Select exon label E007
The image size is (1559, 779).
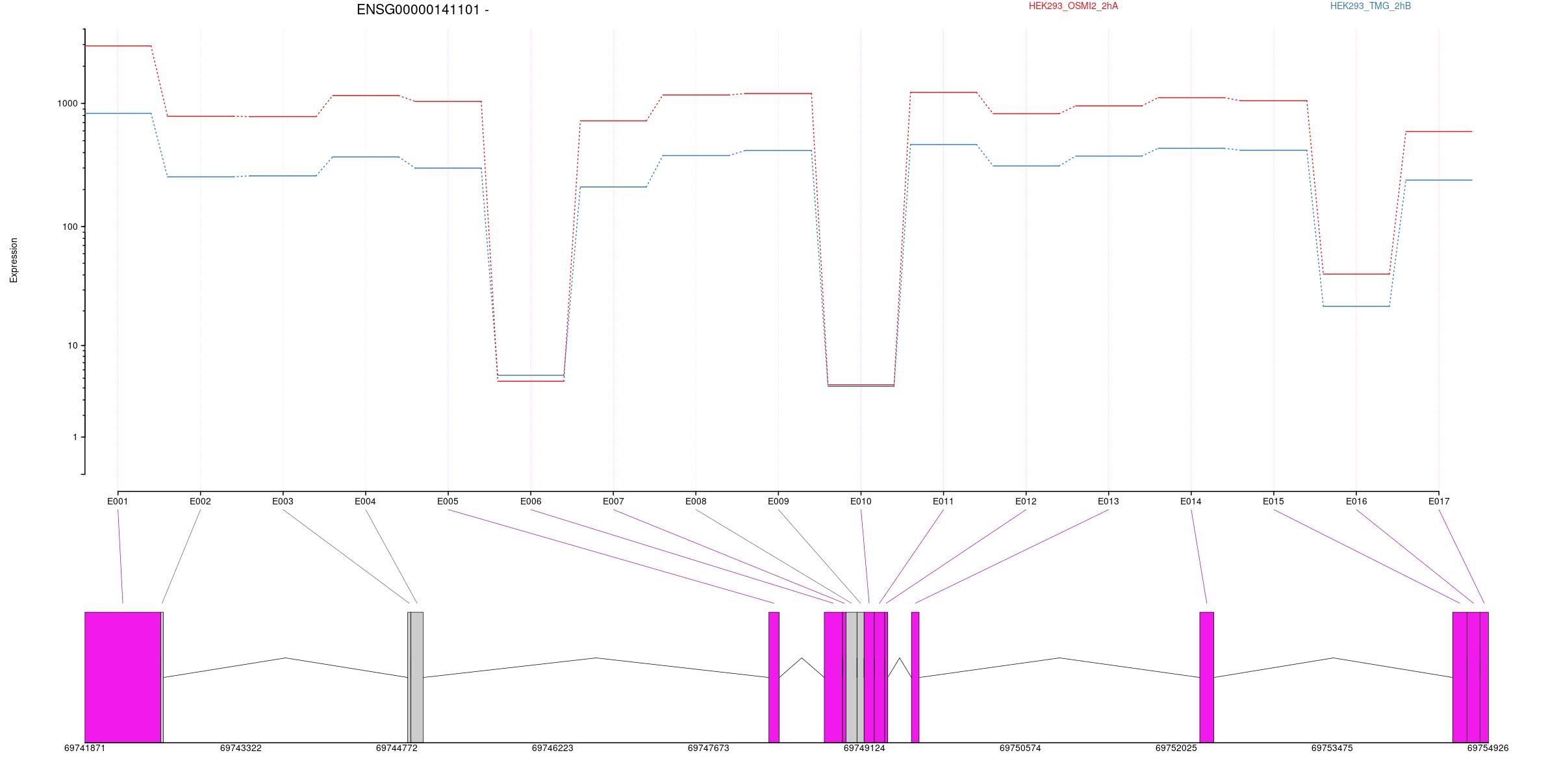(x=613, y=501)
